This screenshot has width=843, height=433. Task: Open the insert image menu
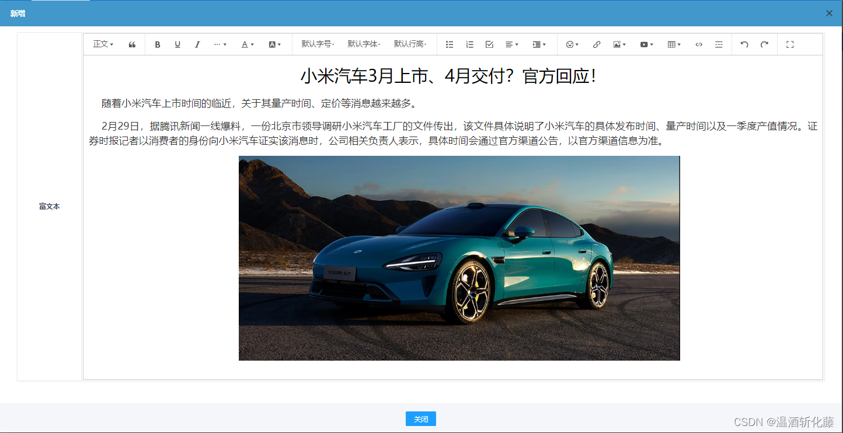click(x=619, y=44)
